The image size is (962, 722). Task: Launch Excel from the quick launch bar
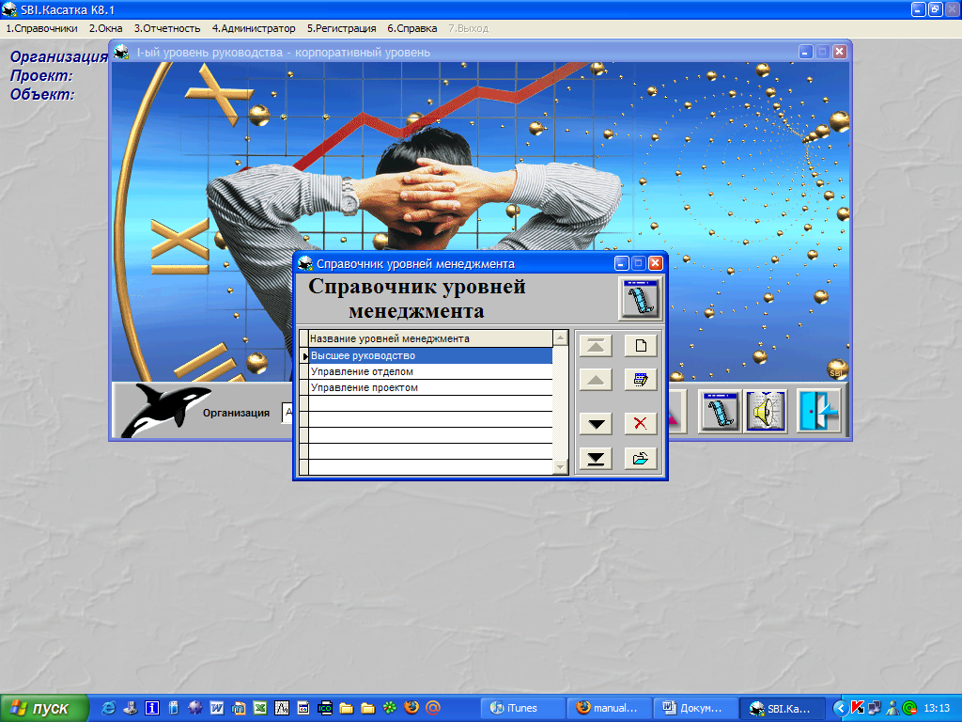[x=260, y=708]
